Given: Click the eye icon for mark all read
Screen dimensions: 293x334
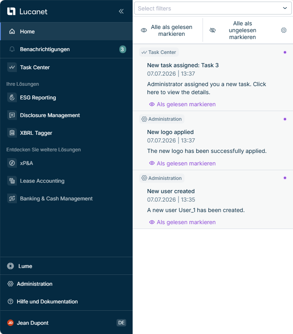Looking at the screenshot, I should 144,30.
